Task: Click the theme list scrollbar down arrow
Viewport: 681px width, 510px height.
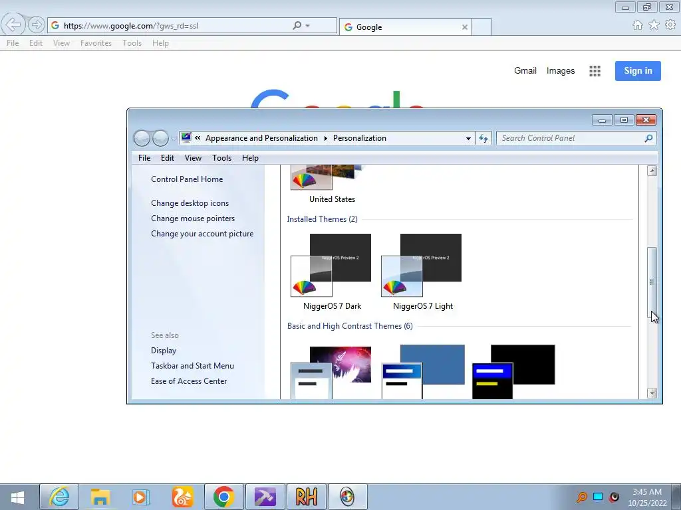Action: pos(652,393)
